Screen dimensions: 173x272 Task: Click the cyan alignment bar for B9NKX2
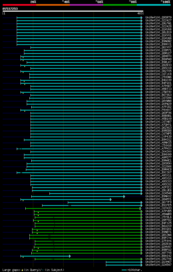click(x=78, y=196)
